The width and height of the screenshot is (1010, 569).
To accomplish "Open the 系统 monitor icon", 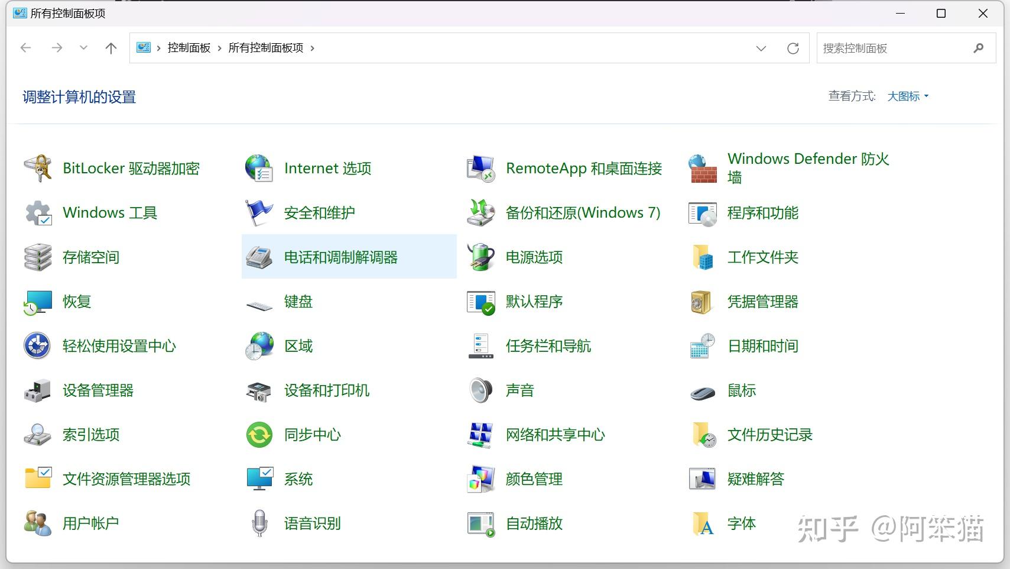I will (x=259, y=479).
